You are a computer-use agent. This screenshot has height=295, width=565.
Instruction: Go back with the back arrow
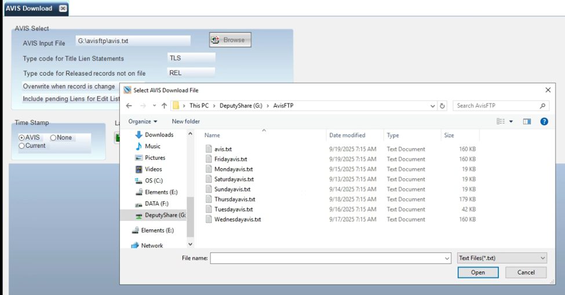point(129,106)
